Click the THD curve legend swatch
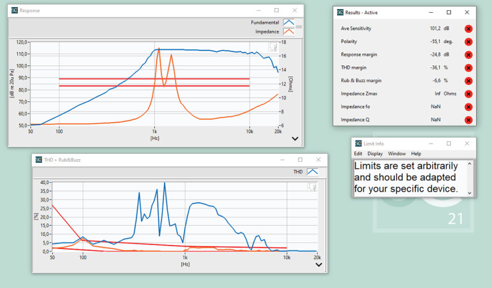 (313, 172)
